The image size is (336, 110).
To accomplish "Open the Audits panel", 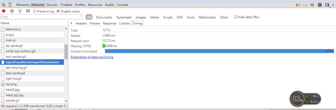I will (109, 5).
